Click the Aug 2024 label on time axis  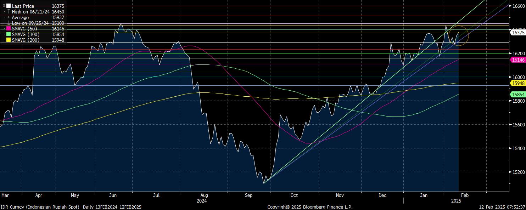(203, 195)
